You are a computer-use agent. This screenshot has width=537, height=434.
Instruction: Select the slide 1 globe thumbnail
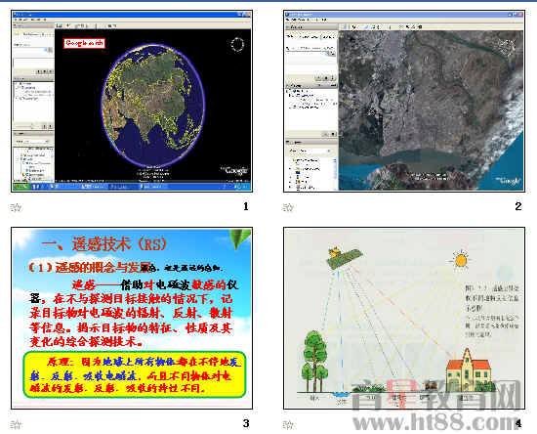point(132,101)
